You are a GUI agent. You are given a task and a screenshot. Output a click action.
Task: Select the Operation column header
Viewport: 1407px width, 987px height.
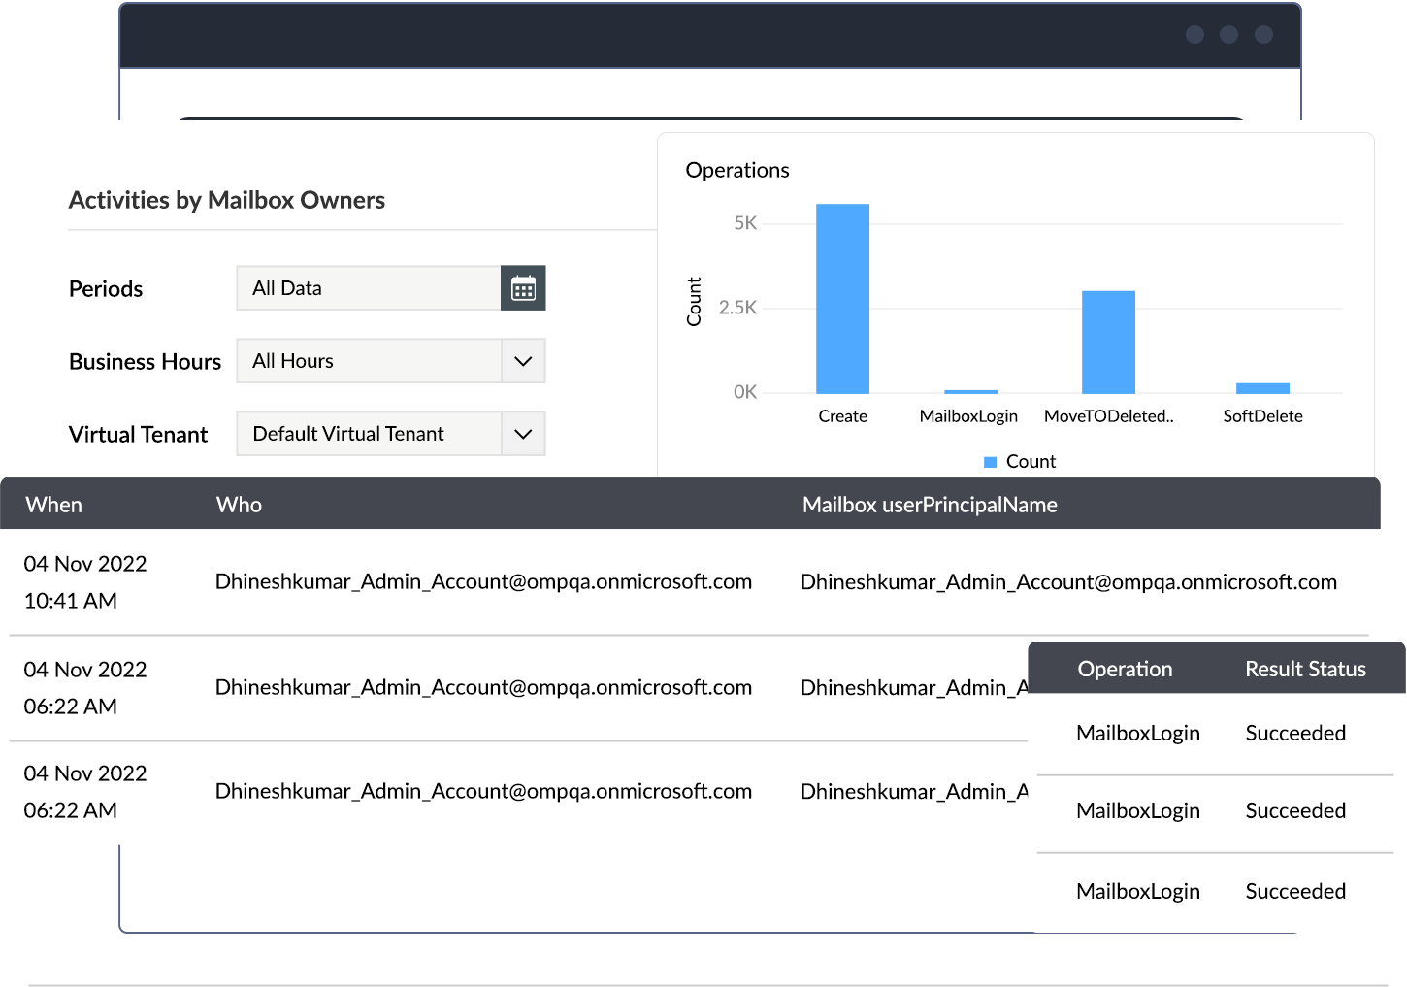click(1125, 668)
